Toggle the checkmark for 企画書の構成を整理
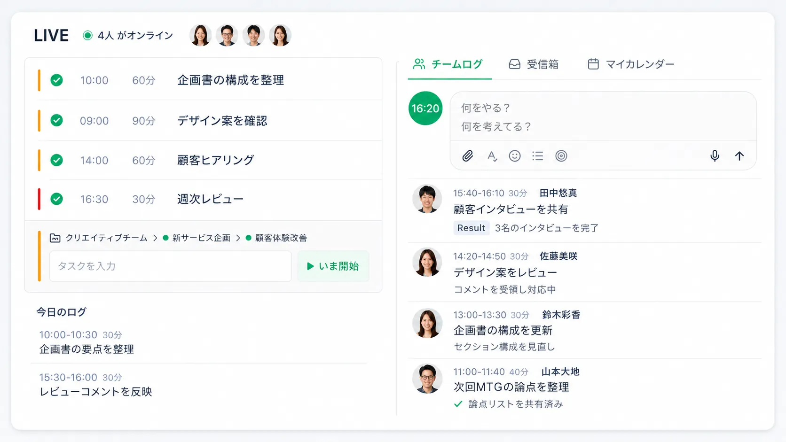This screenshot has height=442, width=786. pos(57,80)
